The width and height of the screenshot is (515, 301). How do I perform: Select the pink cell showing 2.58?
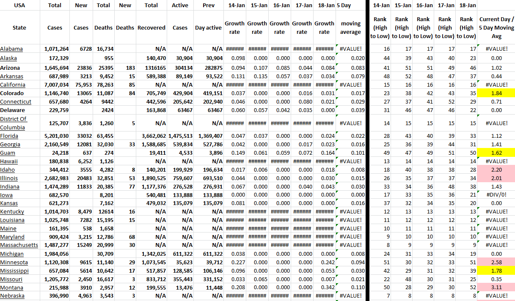pyautogui.click(x=496, y=262)
